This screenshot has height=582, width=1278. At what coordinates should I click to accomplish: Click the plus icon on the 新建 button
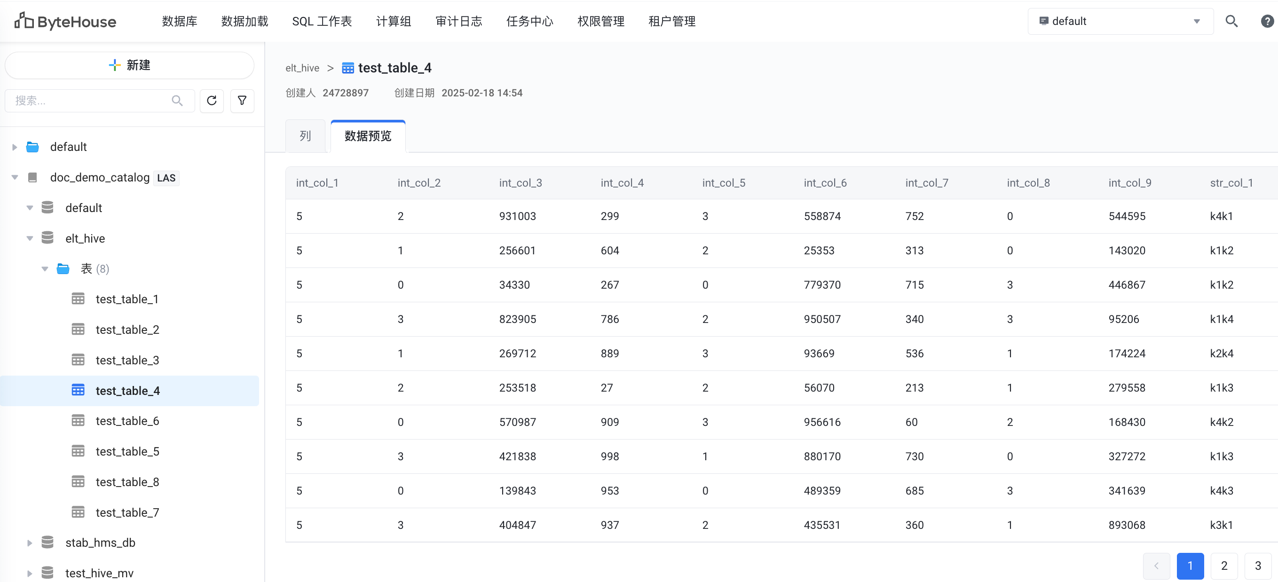pos(115,65)
